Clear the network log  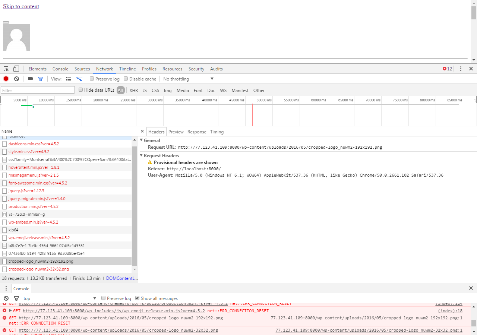(17, 79)
